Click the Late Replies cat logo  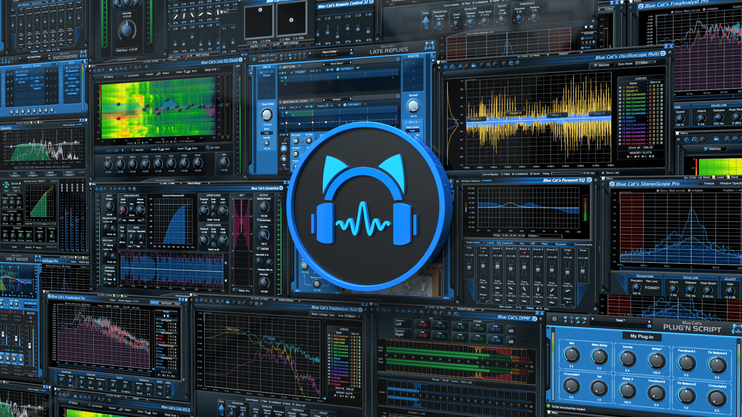click(430, 46)
